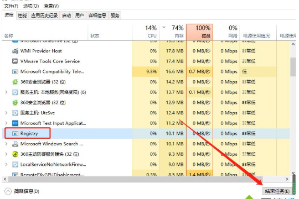Click the Registry process icon
Screen dimensions: 299x199
coord(15,133)
